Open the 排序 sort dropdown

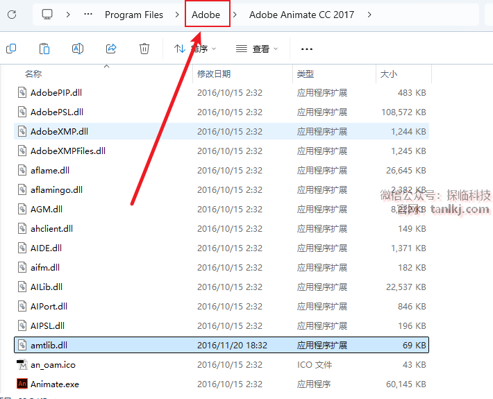[x=195, y=49]
